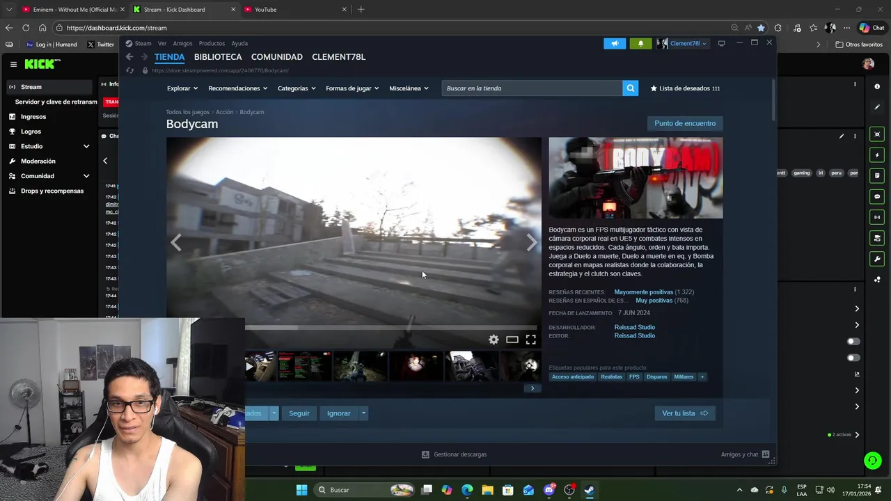Edit stream tags with pencil icon

click(842, 136)
